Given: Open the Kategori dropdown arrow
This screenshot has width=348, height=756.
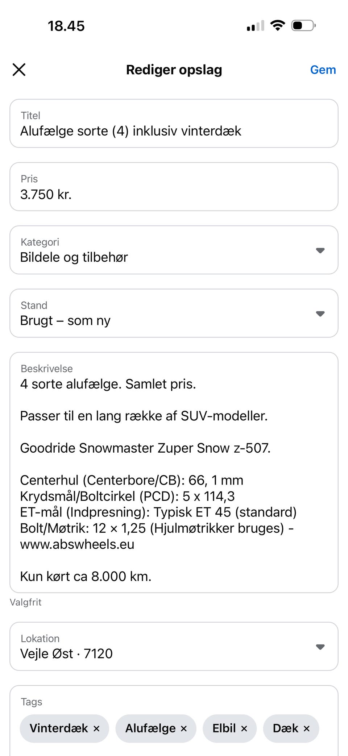Looking at the screenshot, I should (320, 250).
